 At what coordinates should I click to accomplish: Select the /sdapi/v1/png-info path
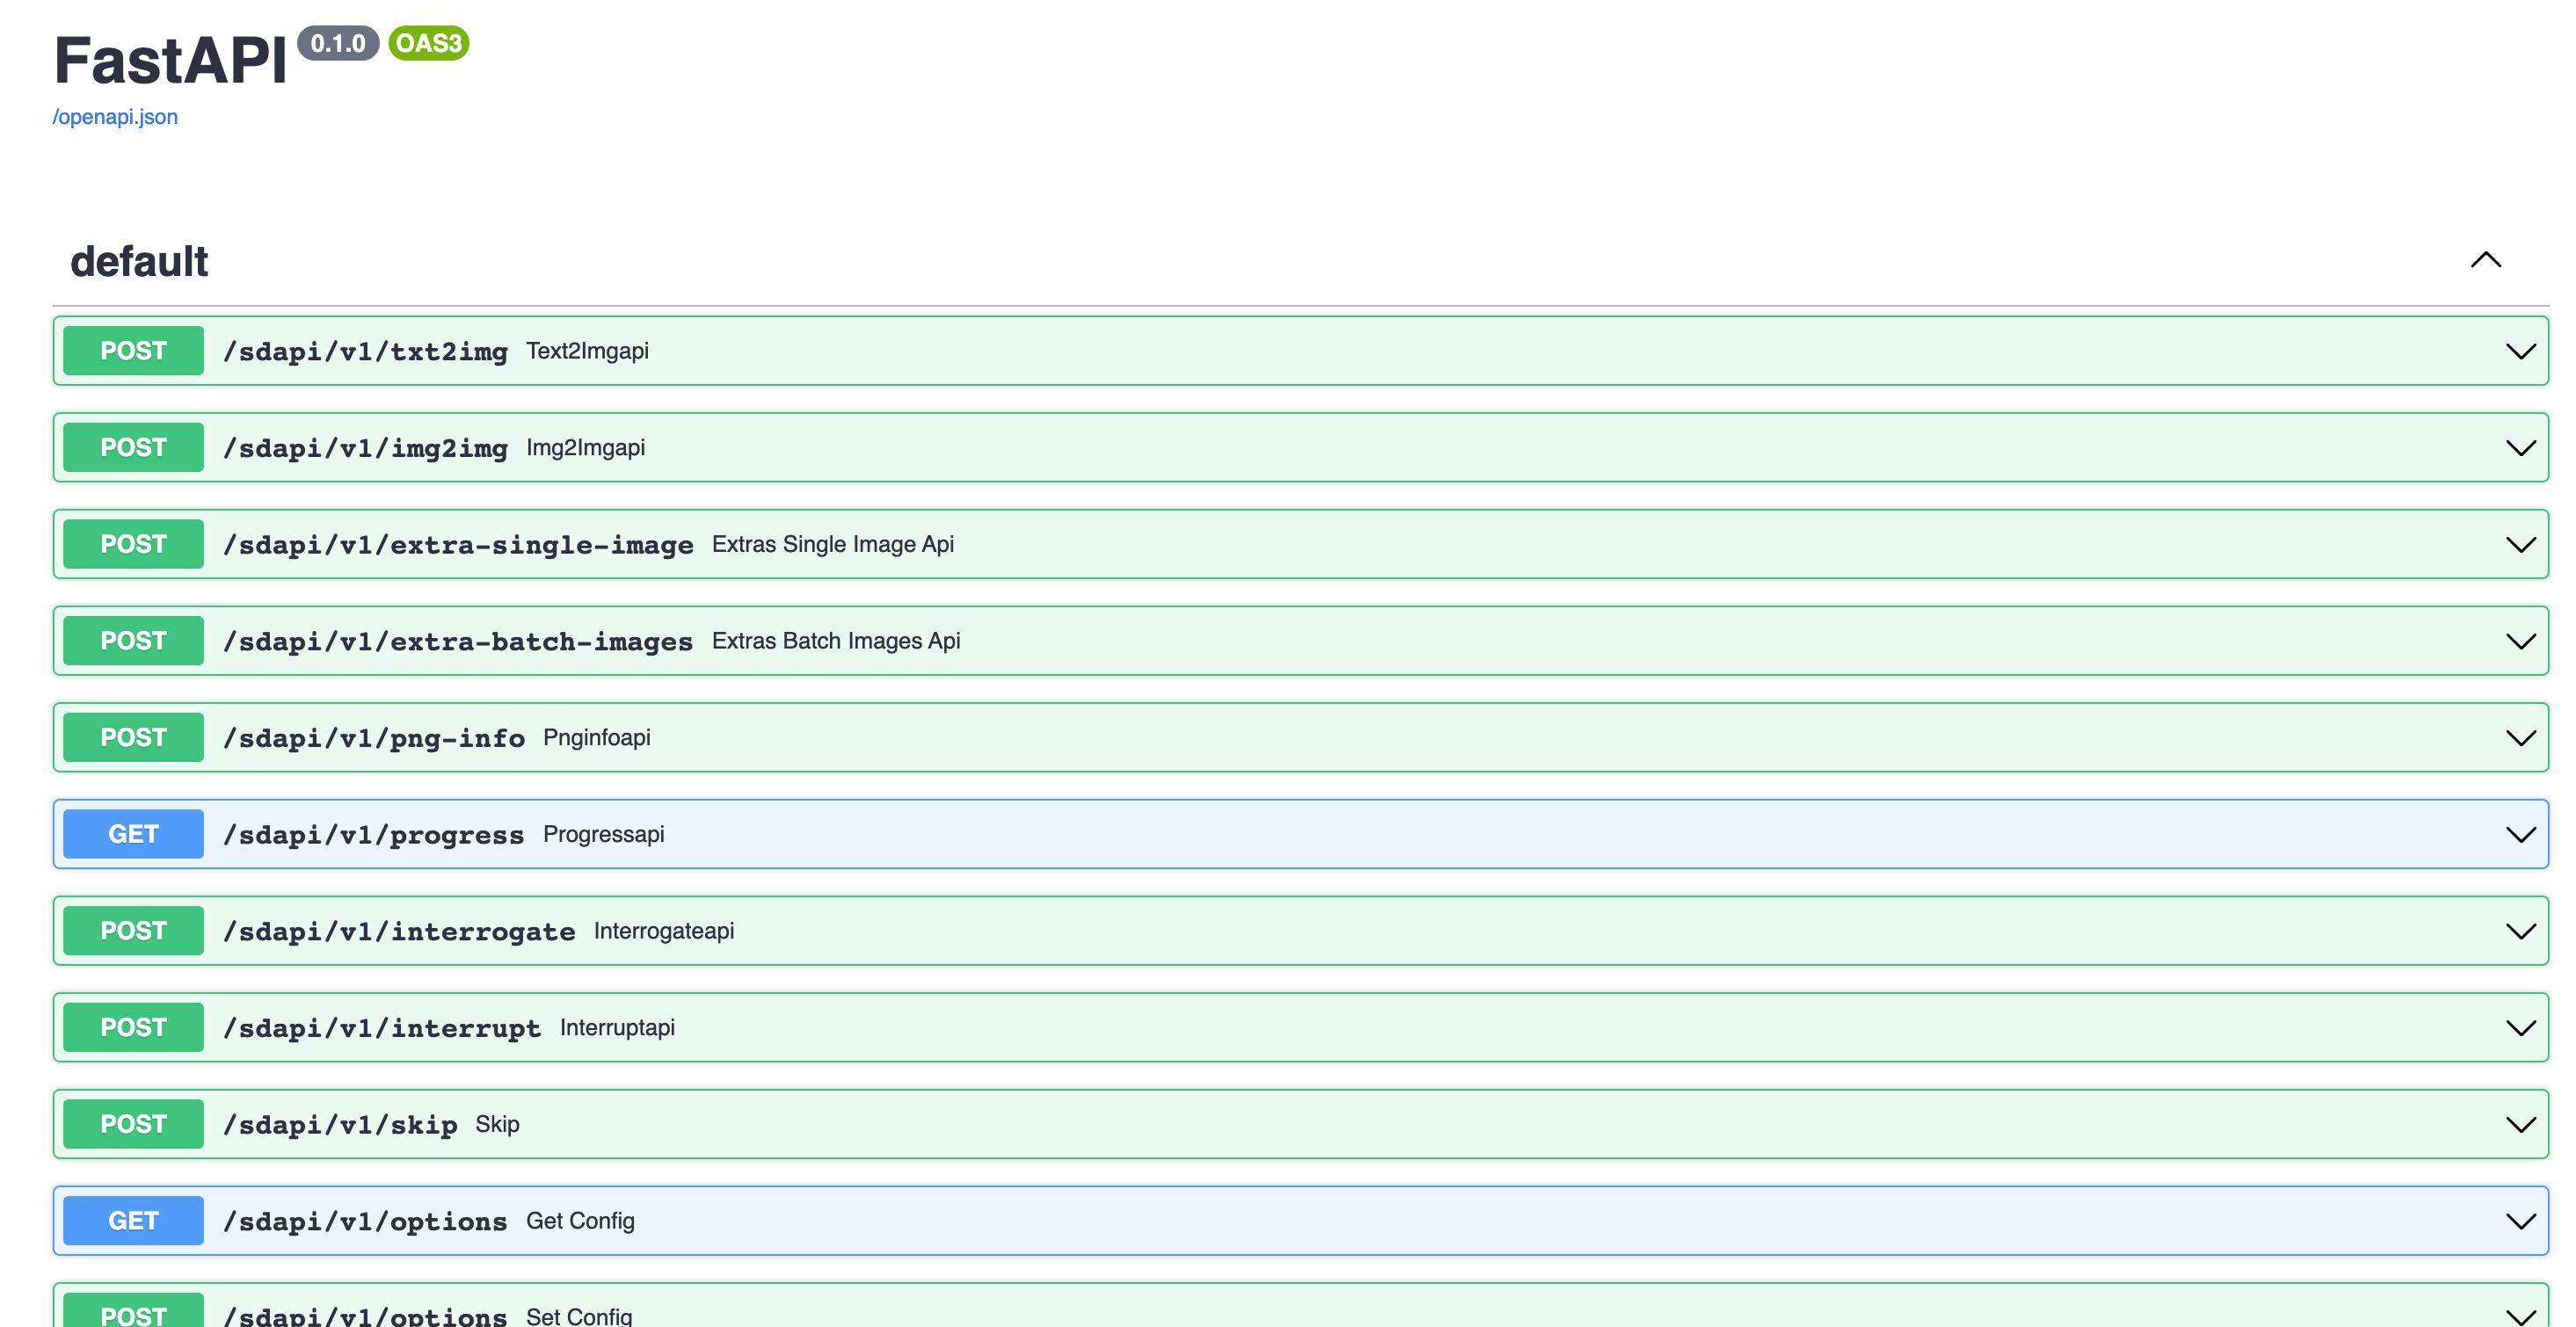point(374,738)
